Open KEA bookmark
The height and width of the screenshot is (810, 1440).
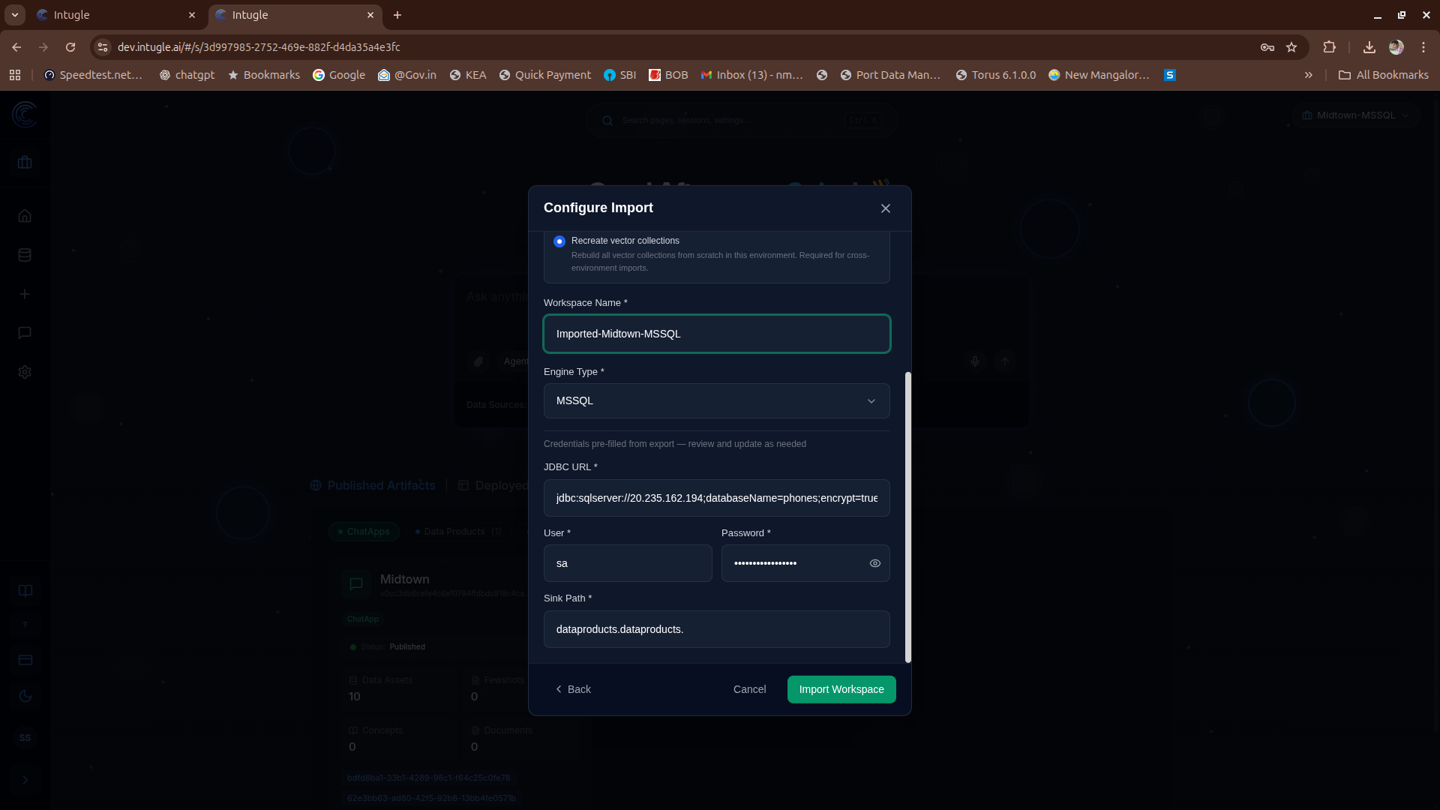pos(468,75)
